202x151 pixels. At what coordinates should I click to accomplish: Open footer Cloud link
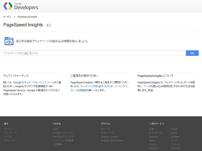174,129
